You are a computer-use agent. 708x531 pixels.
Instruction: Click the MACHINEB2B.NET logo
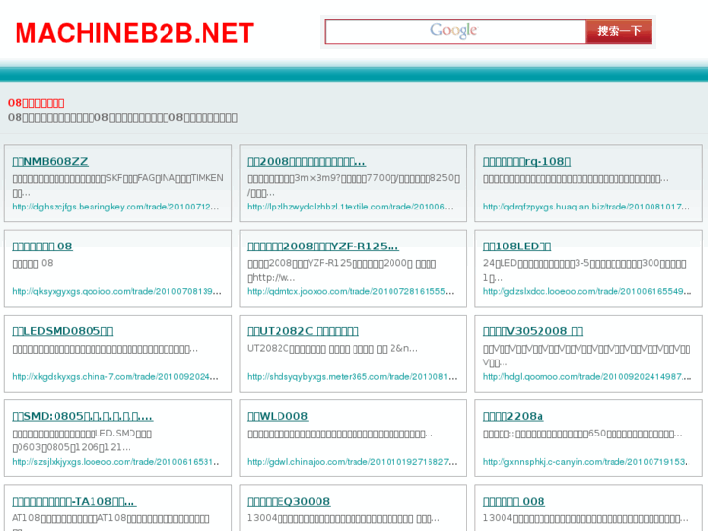point(134,33)
